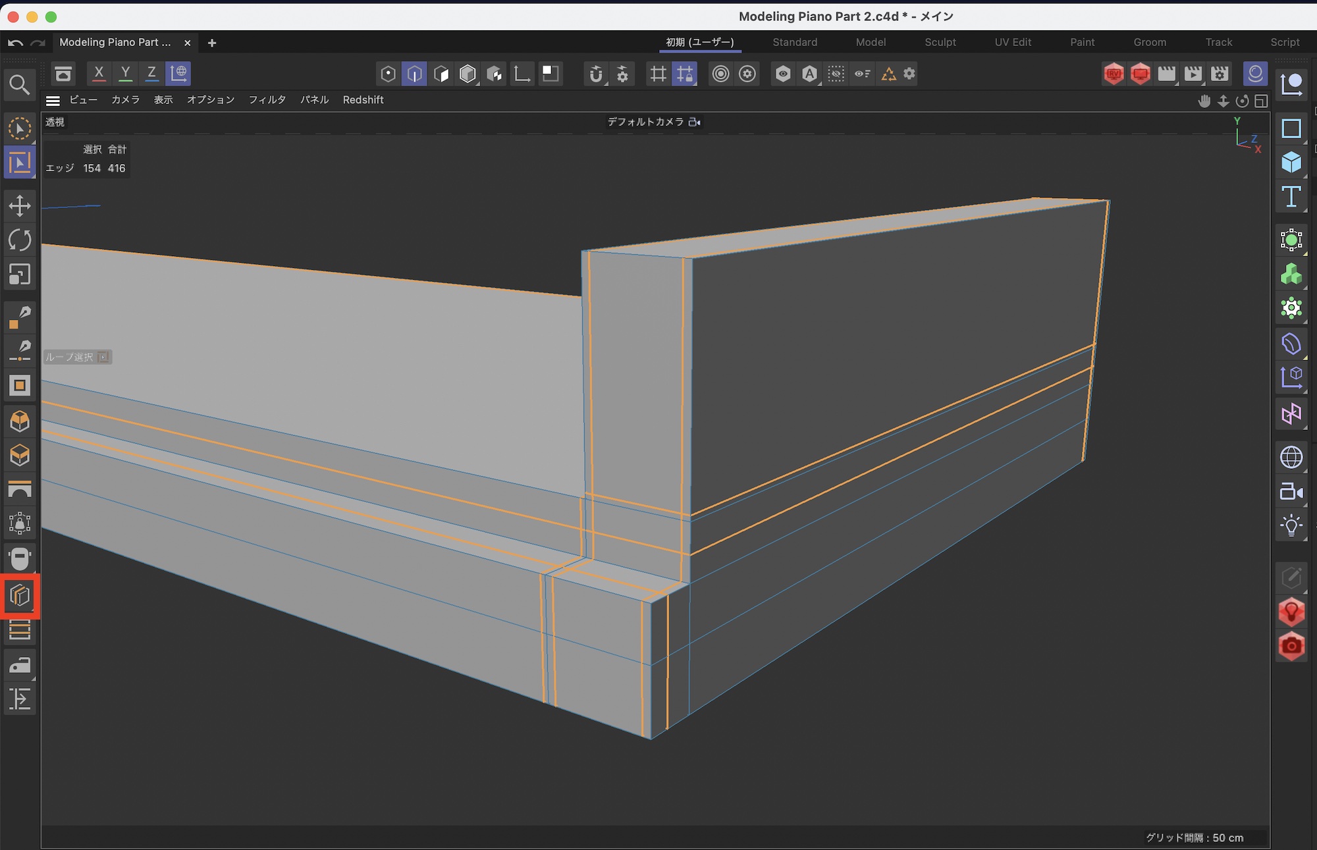This screenshot has height=850, width=1317.
Task: Open the カメラ menu
Action: (x=125, y=99)
